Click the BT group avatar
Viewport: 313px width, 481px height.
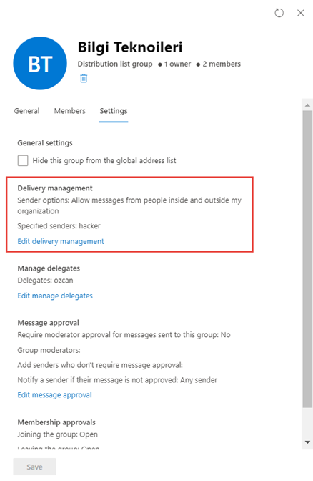pyautogui.click(x=40, y=64)
